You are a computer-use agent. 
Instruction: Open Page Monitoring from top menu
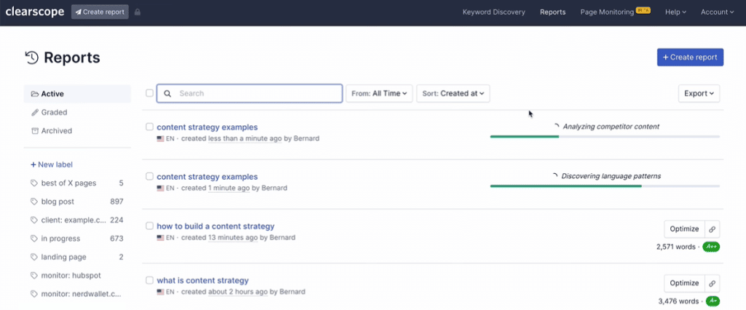pos(606,12)
